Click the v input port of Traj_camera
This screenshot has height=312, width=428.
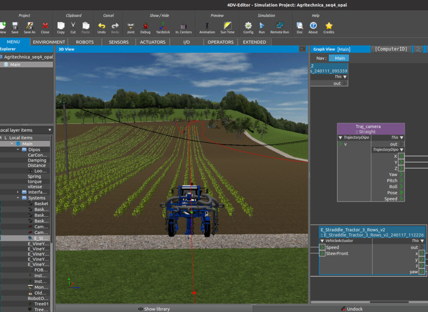click(x=340, y=144)
